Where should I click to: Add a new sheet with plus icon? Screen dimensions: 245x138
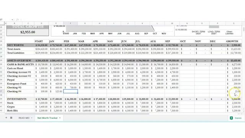(x=6, y=118)
